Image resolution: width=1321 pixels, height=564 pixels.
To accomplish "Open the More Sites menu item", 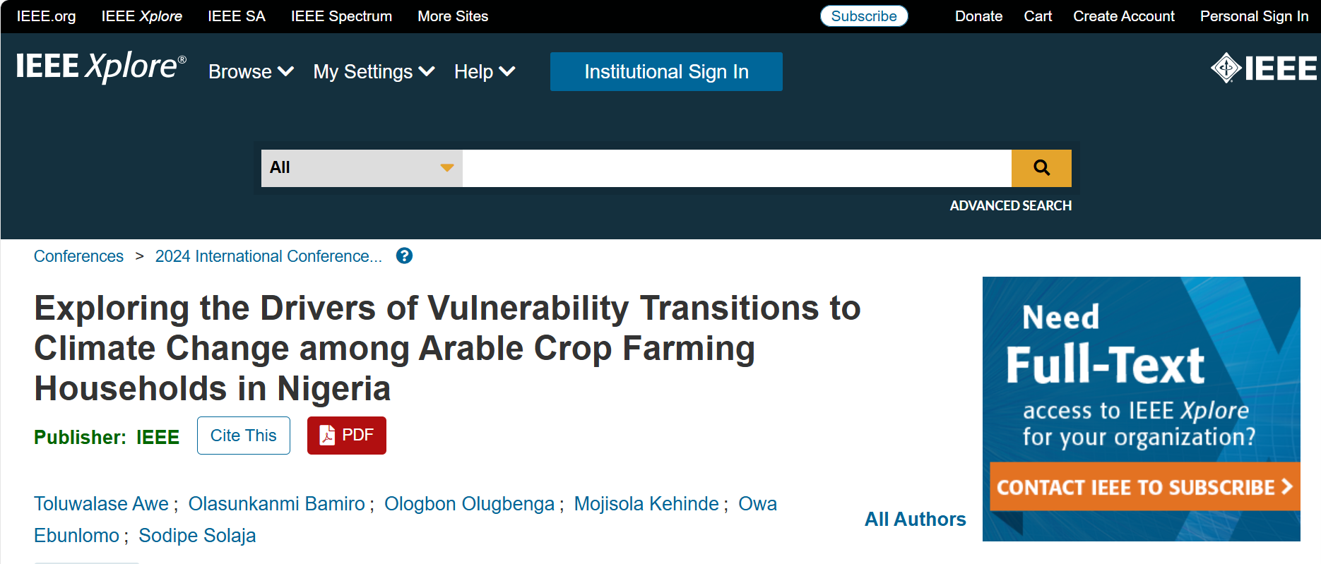I will point(453,16).
